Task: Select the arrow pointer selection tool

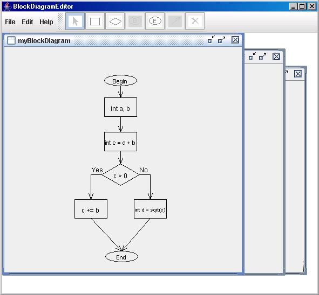Action: click(x=75, y=21)
